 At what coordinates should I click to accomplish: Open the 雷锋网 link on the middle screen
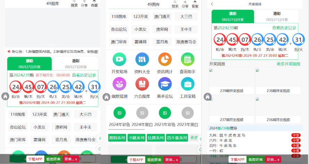click(x=141, y=42)
